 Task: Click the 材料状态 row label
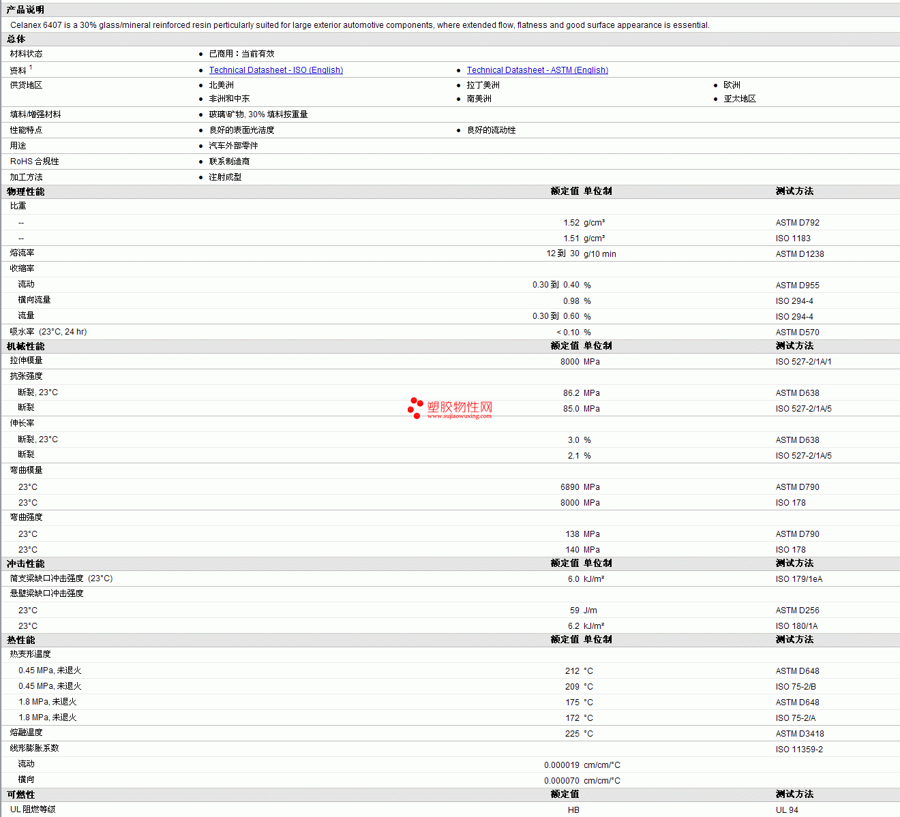tap(27, 54)
